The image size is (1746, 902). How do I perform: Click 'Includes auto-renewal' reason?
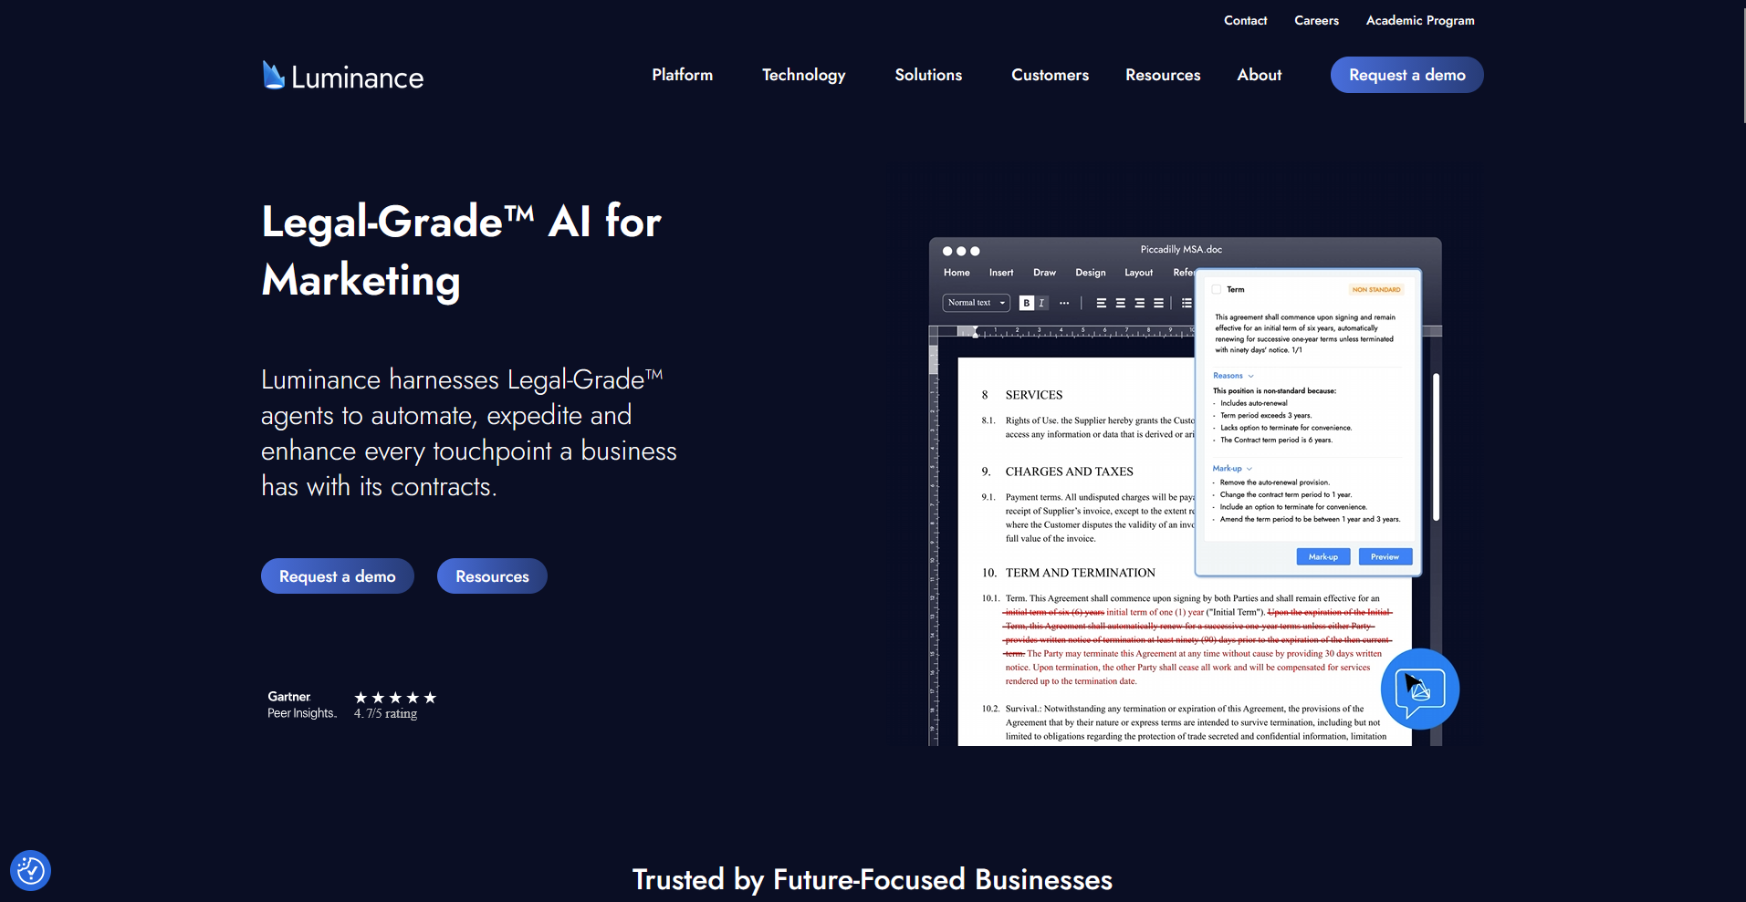(1254, 403)
